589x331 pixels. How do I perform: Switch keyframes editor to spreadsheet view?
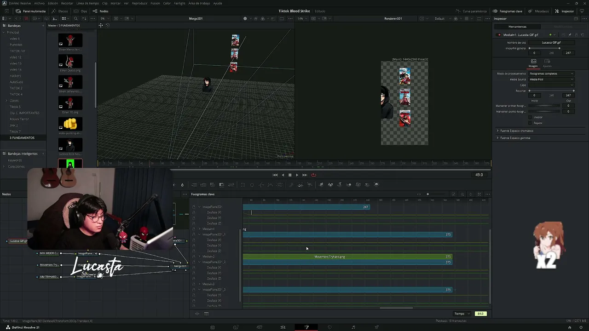(206, 314)
